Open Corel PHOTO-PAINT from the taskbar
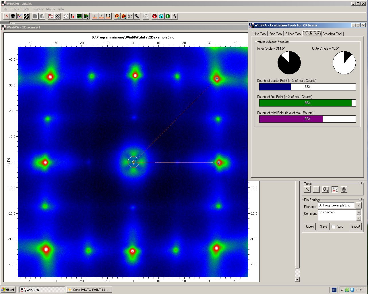 pos(89,290)
